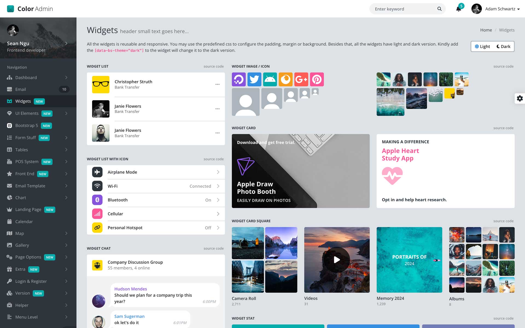Viewport: 525px width, 328px height.
Task: Open the settings gear panel
Action: click(520, 98)
